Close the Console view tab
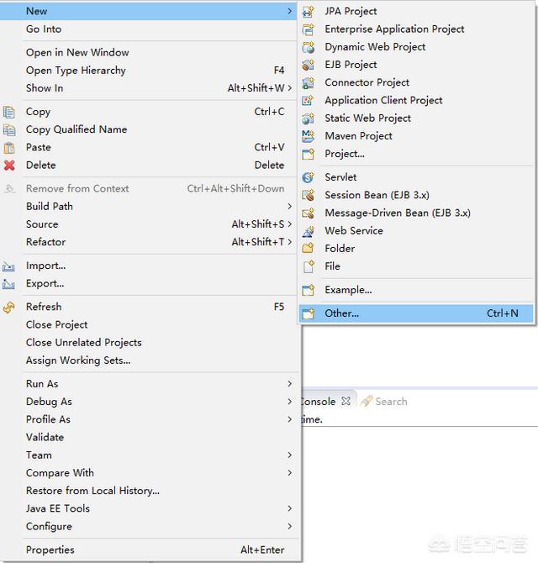Image resolution: width=538 pixels, height=563 pixels. 345,401
